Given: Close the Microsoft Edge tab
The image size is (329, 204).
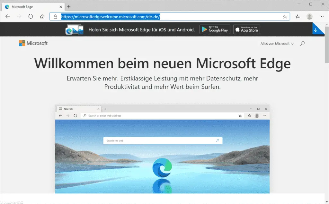Looking at the screenshot, I should tap(61, 7).
